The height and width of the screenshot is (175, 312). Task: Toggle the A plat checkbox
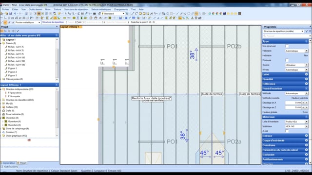(287, 131)
